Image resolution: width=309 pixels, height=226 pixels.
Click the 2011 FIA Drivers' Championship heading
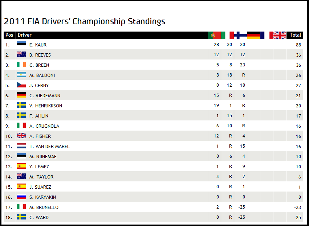click(x=84, y=21)
